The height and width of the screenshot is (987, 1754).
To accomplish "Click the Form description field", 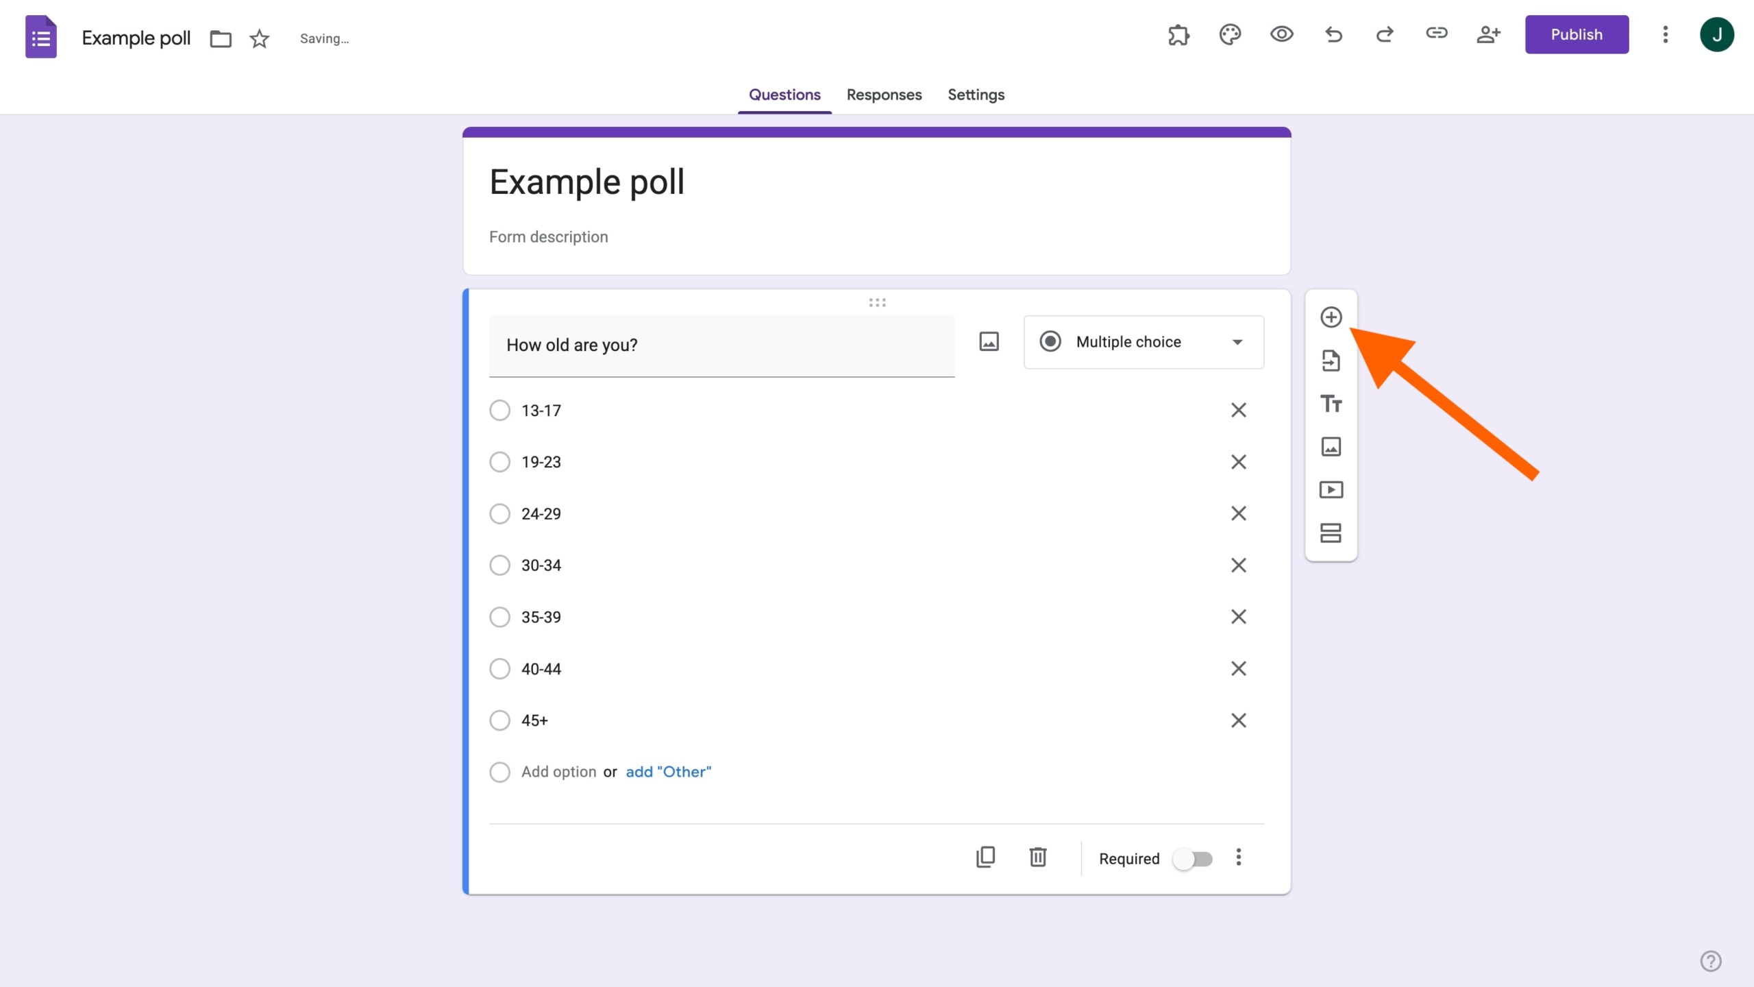I will coord(549,237).
